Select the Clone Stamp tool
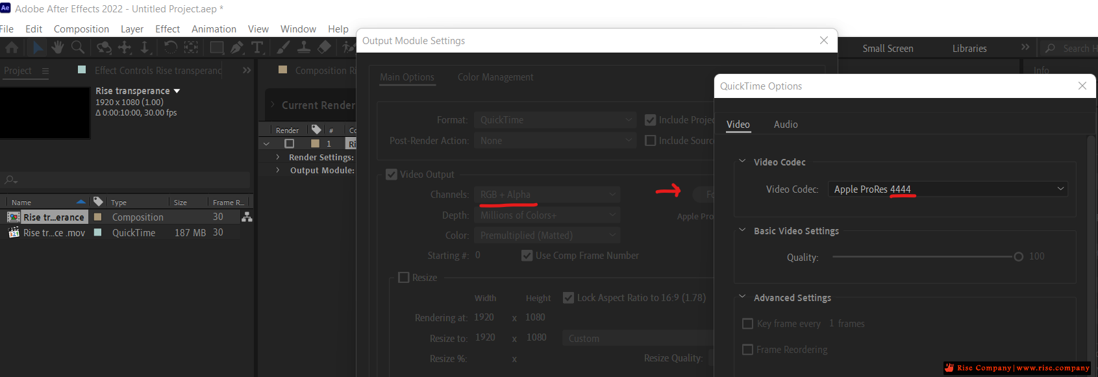This screenshot has height=377, width=1098. click(303, 47)
